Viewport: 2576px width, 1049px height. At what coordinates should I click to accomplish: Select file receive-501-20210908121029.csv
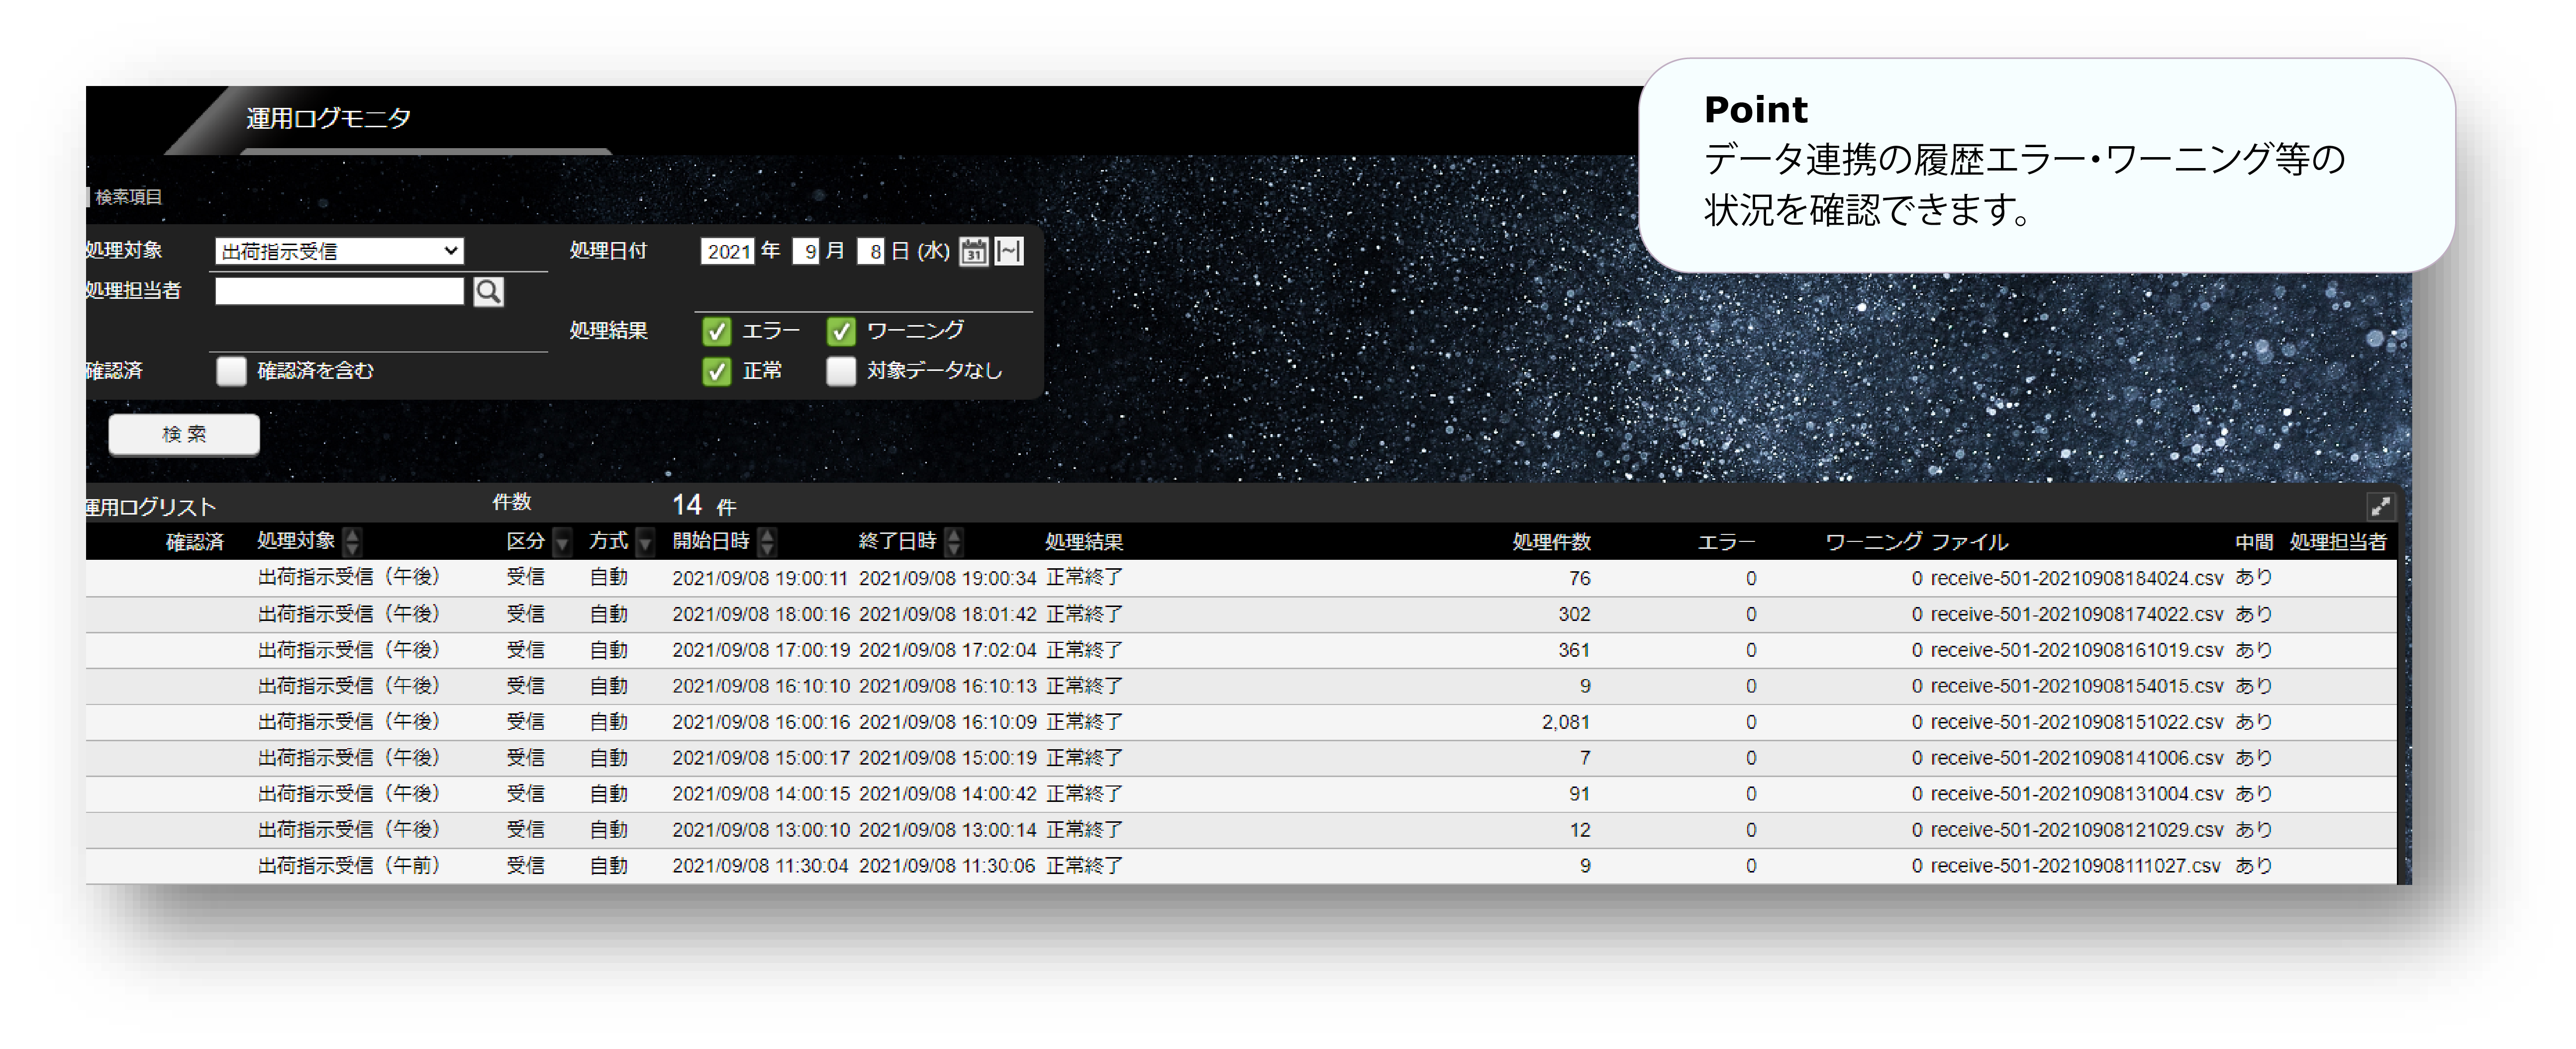click(2076, 830)
